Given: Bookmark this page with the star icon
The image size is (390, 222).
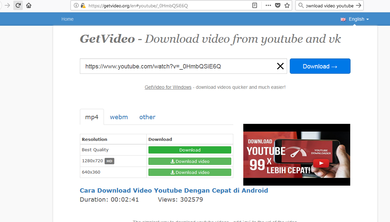Looking at the screenshot, I should point(287,5).
